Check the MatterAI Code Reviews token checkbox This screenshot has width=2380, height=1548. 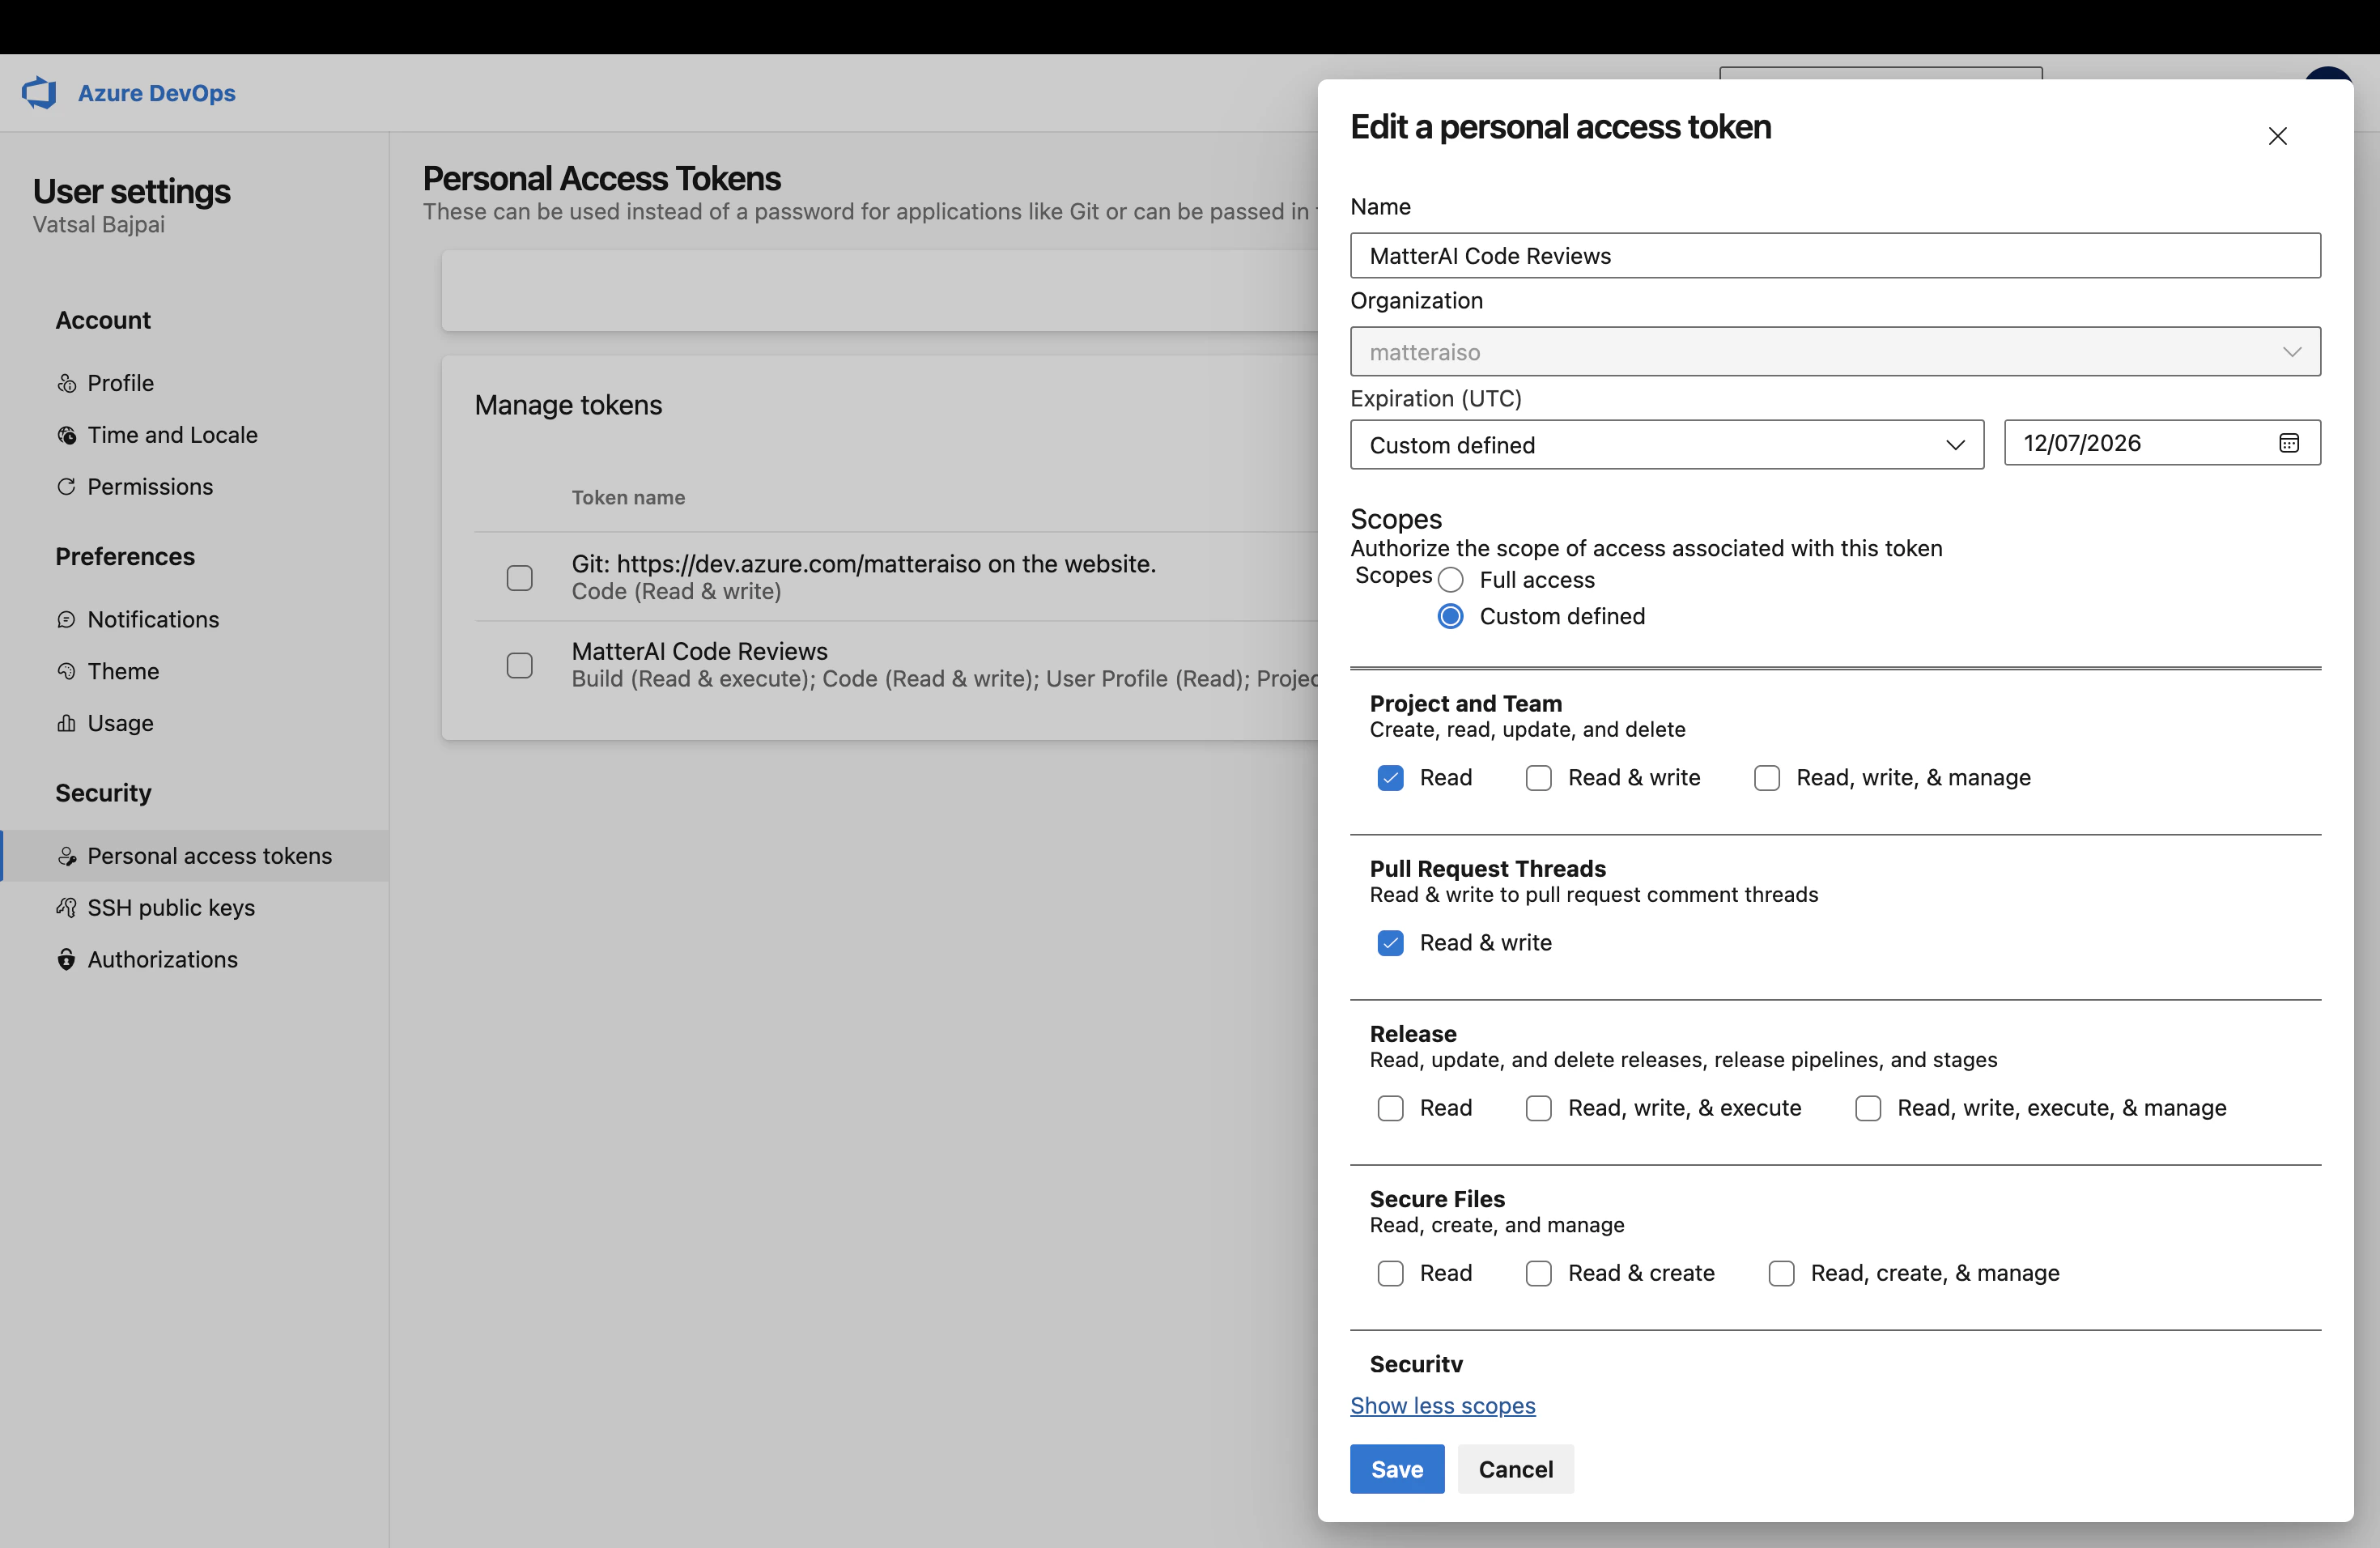coord(519,665)
